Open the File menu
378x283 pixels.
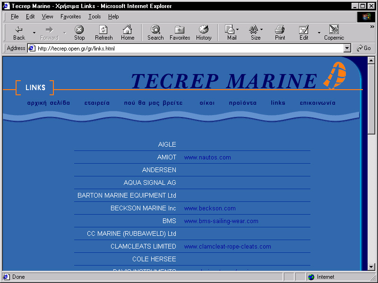[x=15, y=17]
